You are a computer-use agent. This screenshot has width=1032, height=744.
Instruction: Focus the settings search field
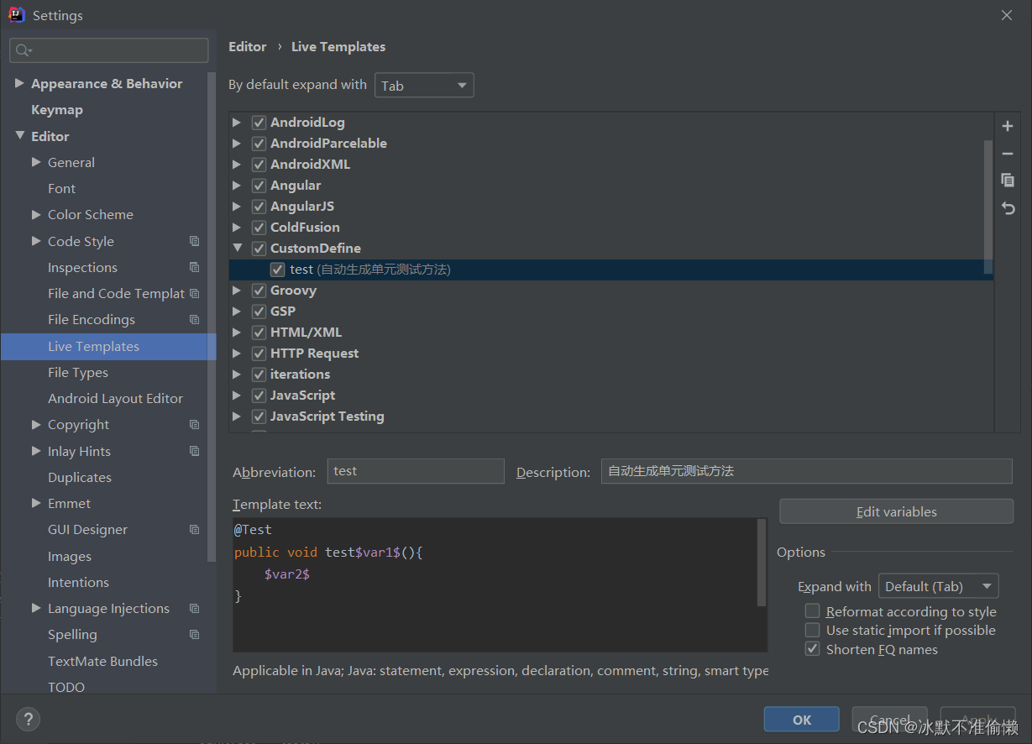pos(109,50)
